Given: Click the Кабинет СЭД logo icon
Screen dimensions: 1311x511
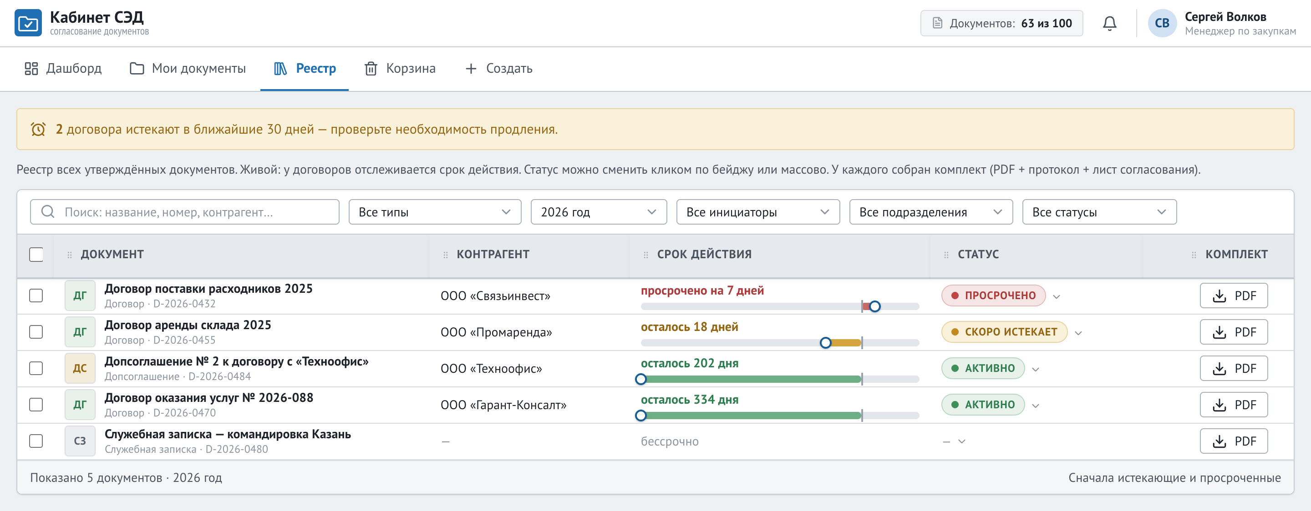Looking at the screenshot, I should [x=28, y=23].
